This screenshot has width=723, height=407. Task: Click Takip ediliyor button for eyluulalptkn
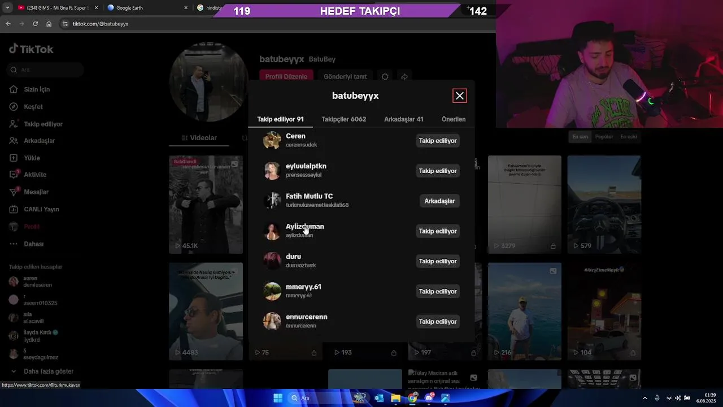(438, 171)
